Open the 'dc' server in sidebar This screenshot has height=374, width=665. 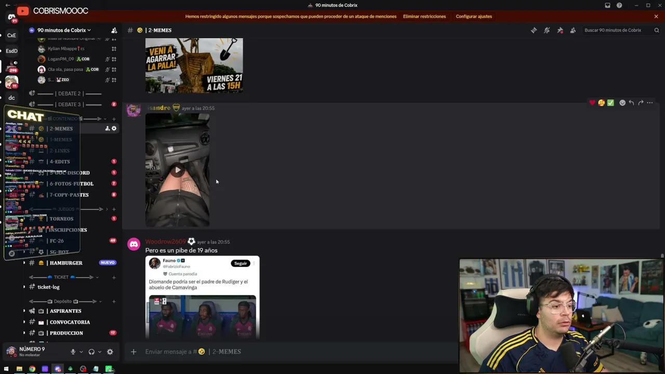click(11, 98)
